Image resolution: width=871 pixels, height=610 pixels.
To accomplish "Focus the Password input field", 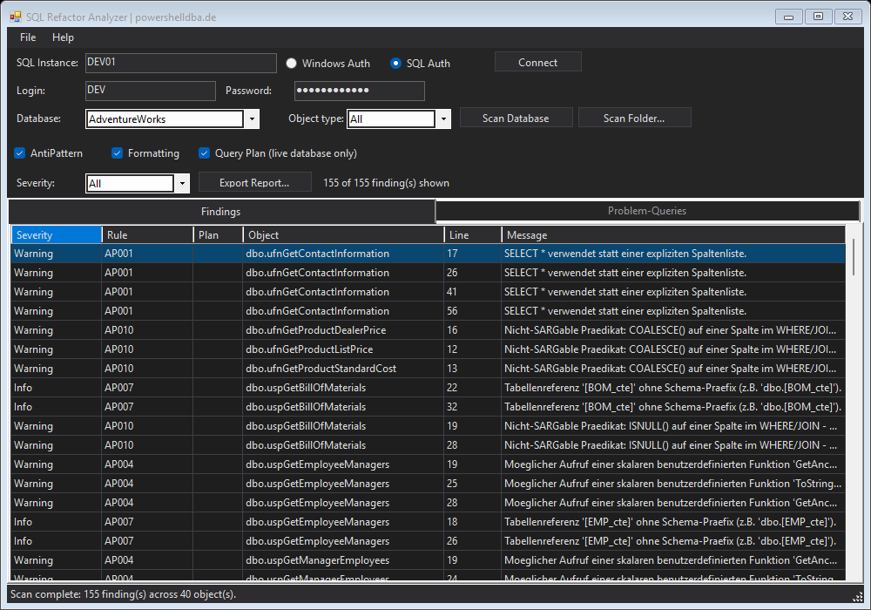I will pos(359,91).
